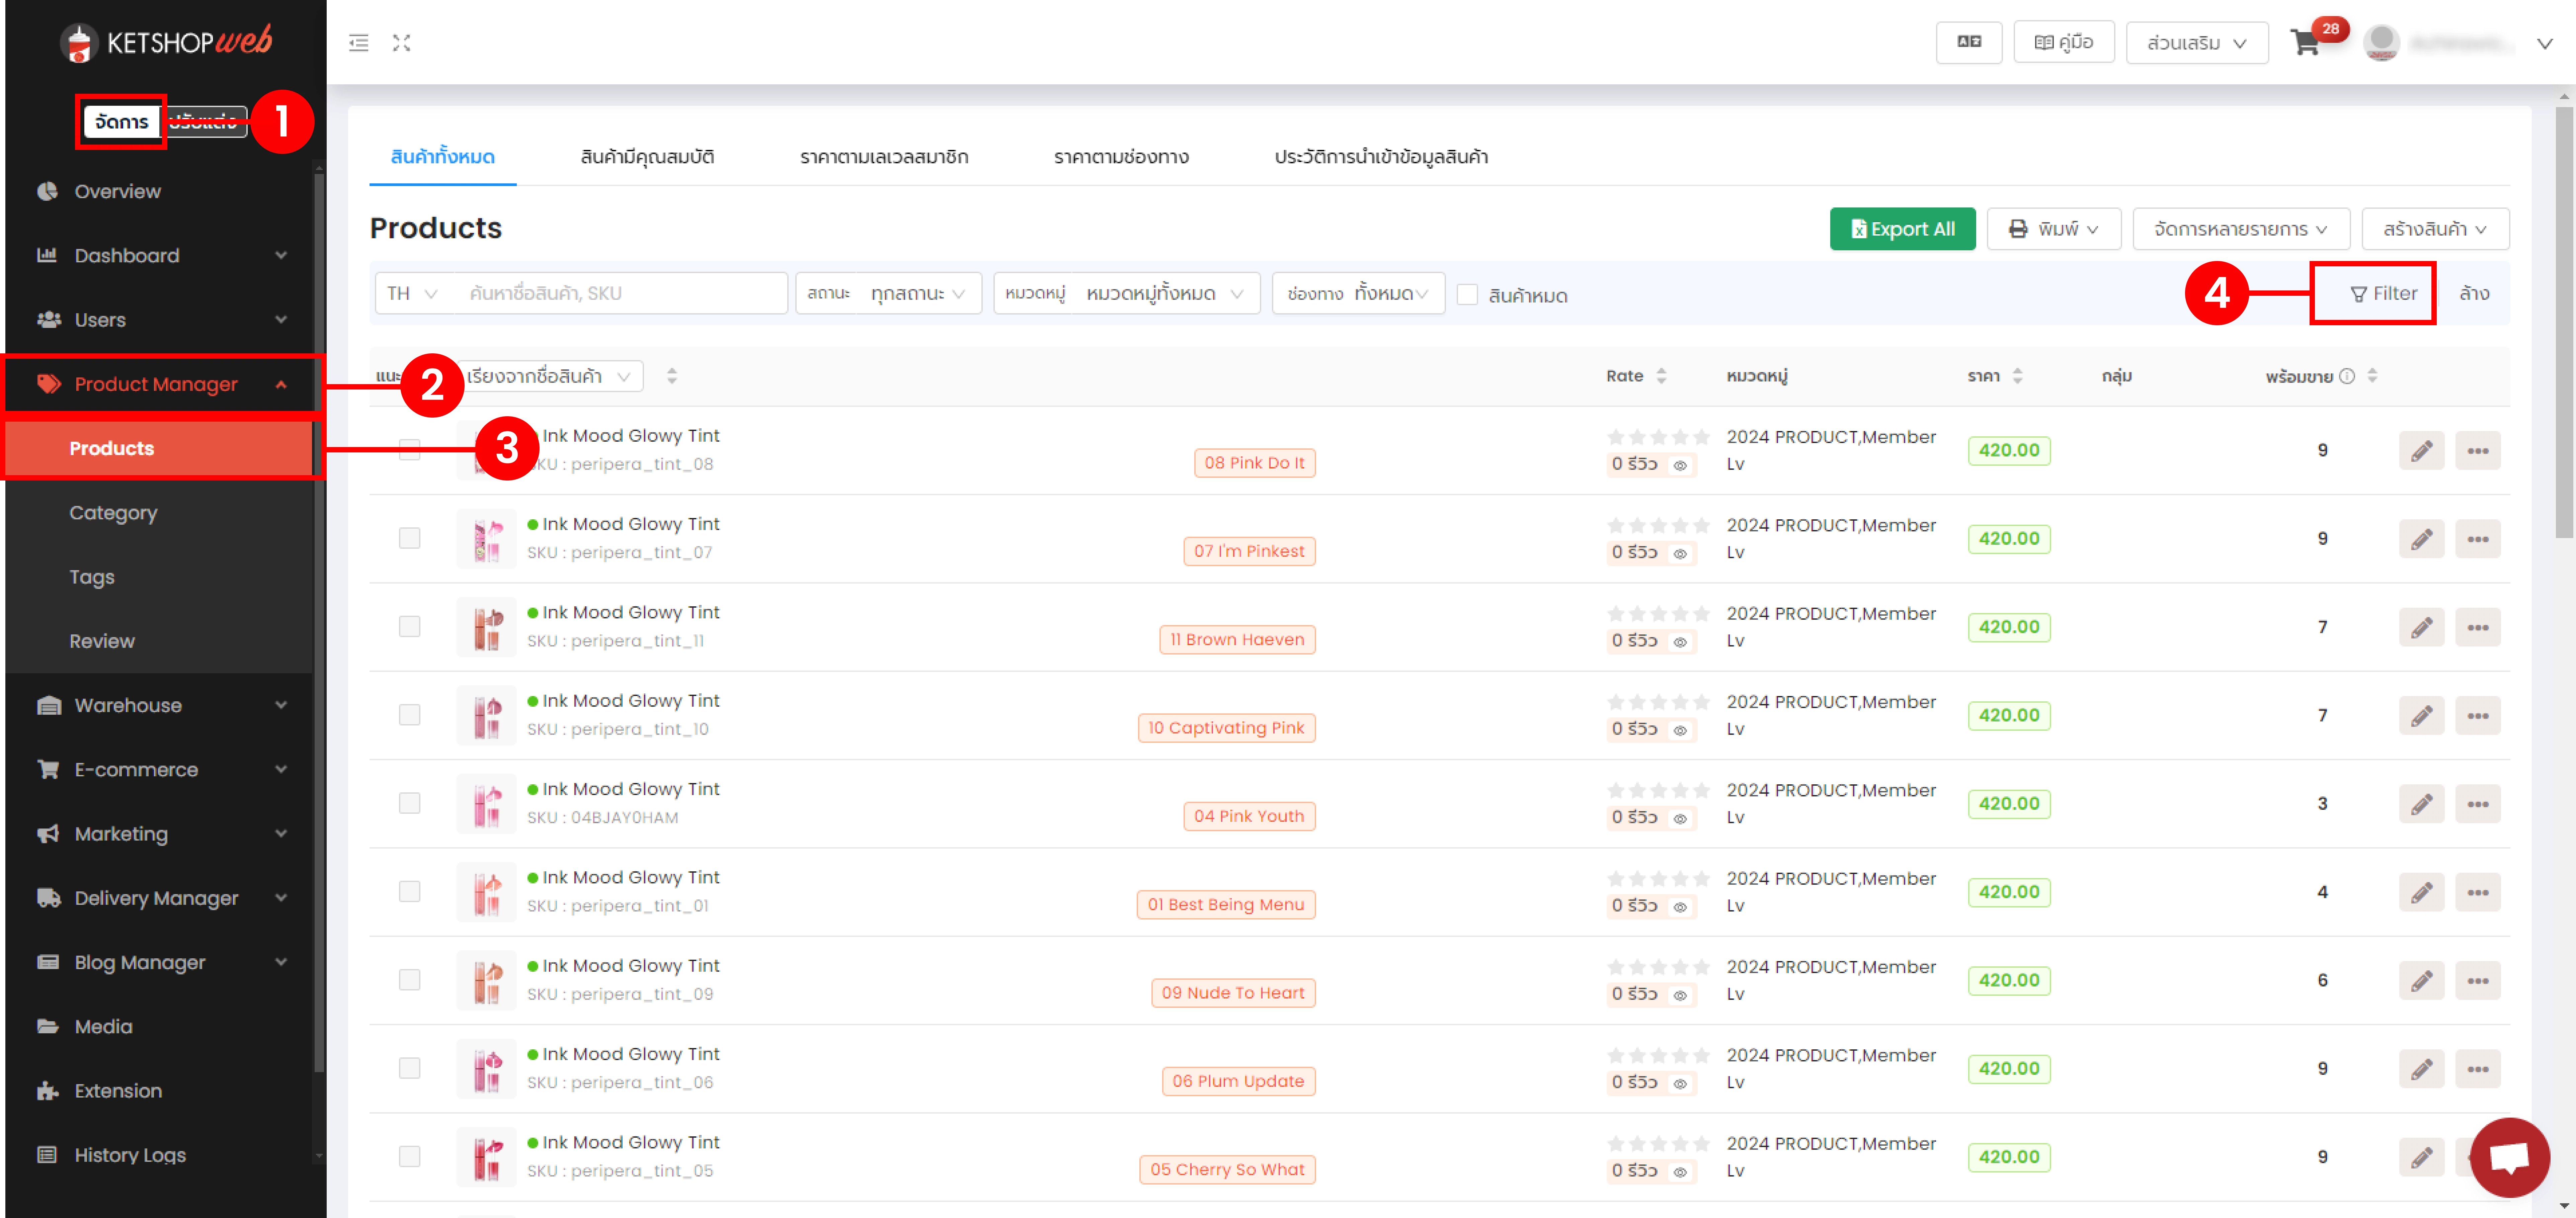2576x1218 pixels.
Task: Sort products by the ราคา column
Action: point(2017,376)
